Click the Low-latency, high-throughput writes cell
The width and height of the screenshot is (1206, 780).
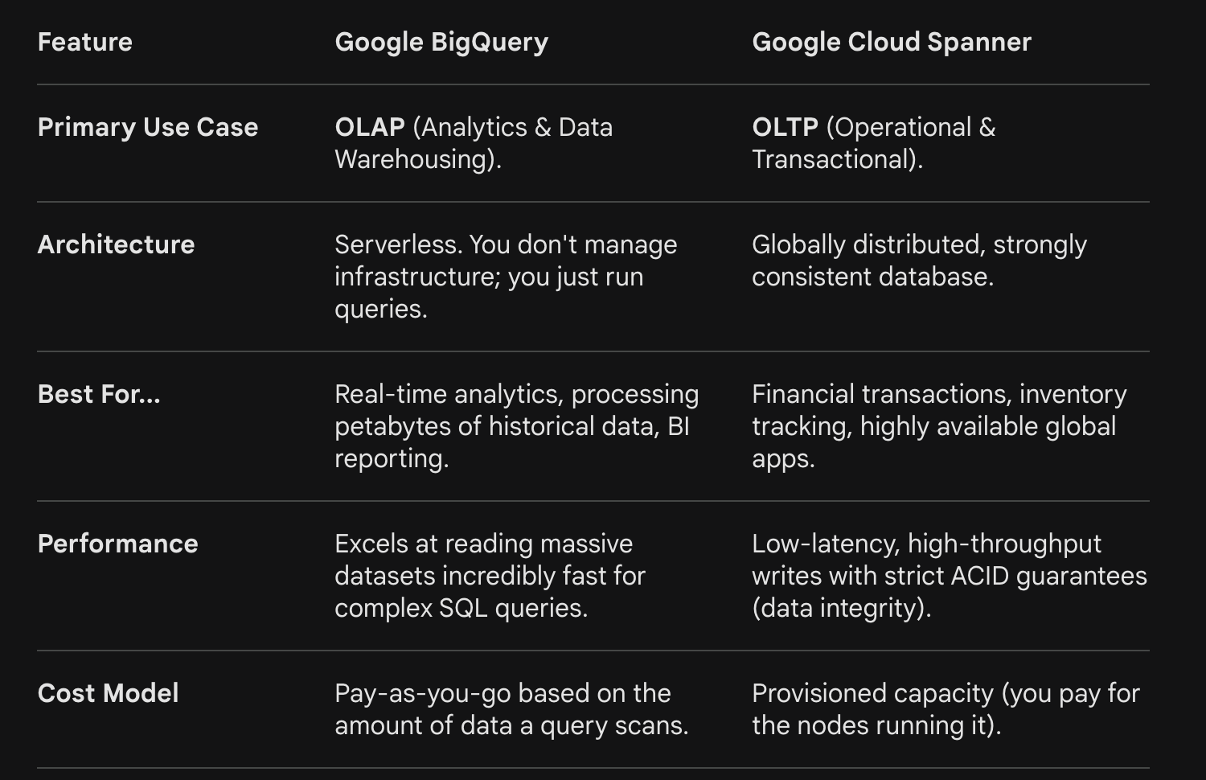[x=950, y=576]
